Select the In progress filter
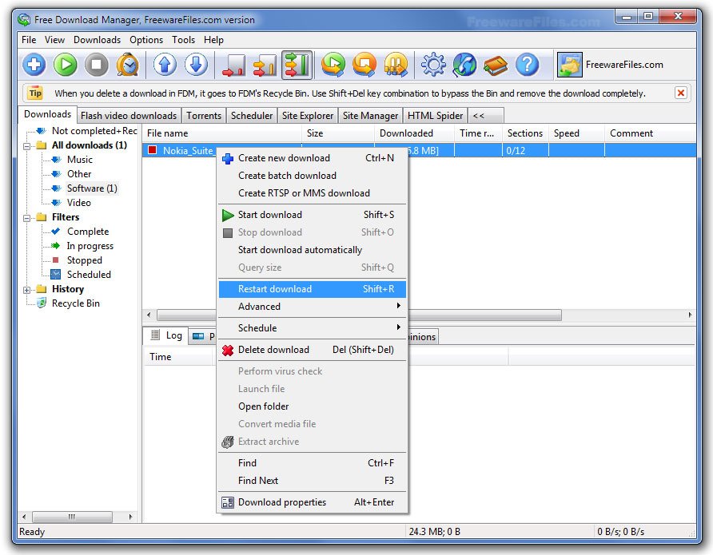This screenshot has width=713, height=555. [x=90, y=246]
